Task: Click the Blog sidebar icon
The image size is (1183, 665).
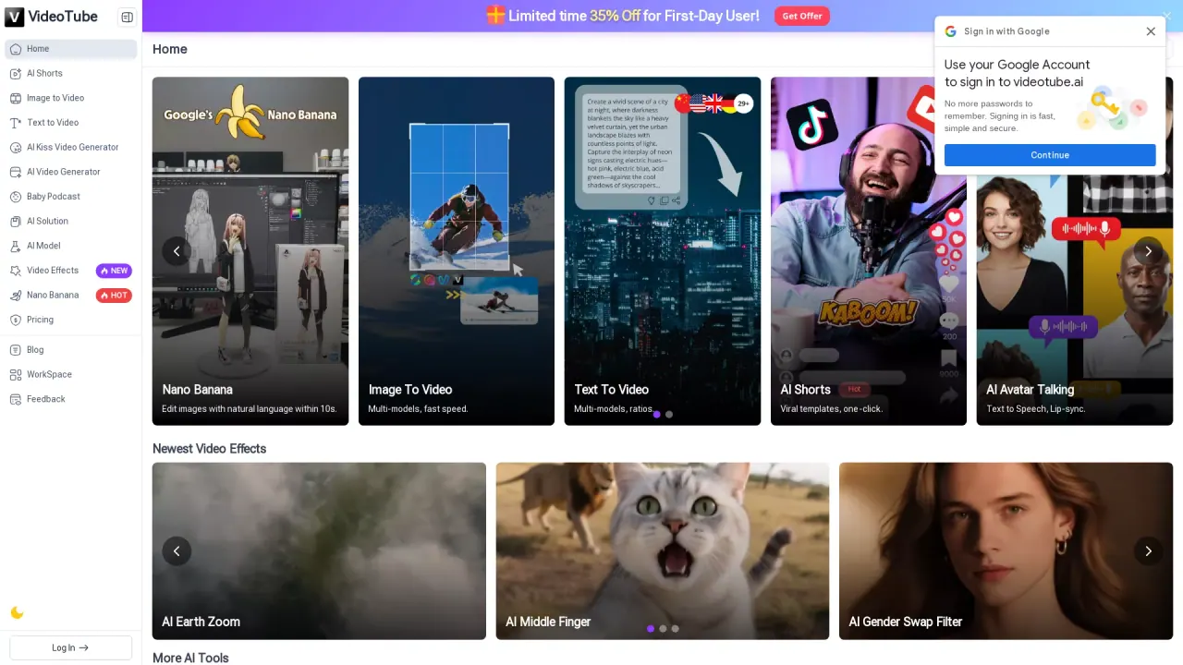Action: pyautogui.click(x=16, y=350)
